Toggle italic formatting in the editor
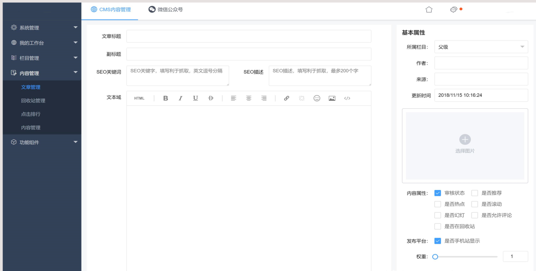The image size is (536, 271). click(x=180, y=98)
